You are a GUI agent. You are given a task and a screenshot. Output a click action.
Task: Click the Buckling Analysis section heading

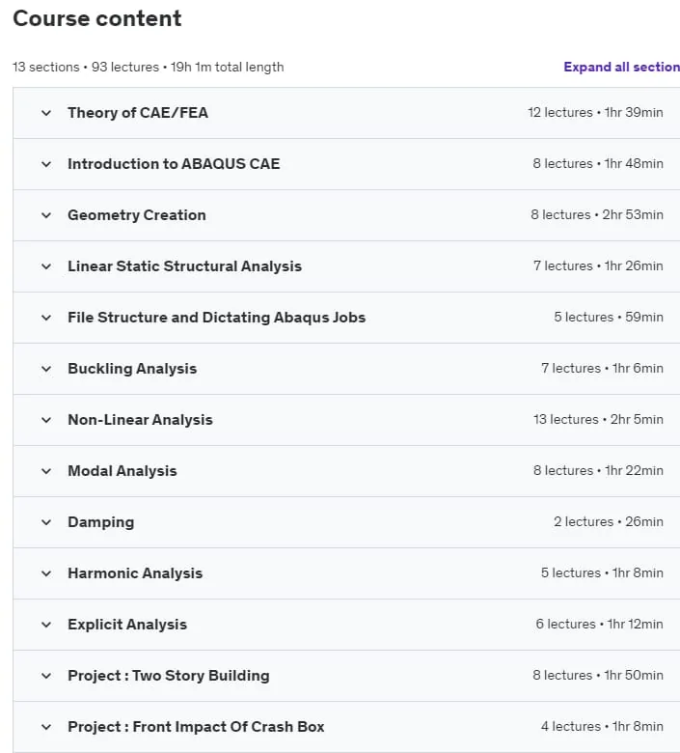pos(132,369)
